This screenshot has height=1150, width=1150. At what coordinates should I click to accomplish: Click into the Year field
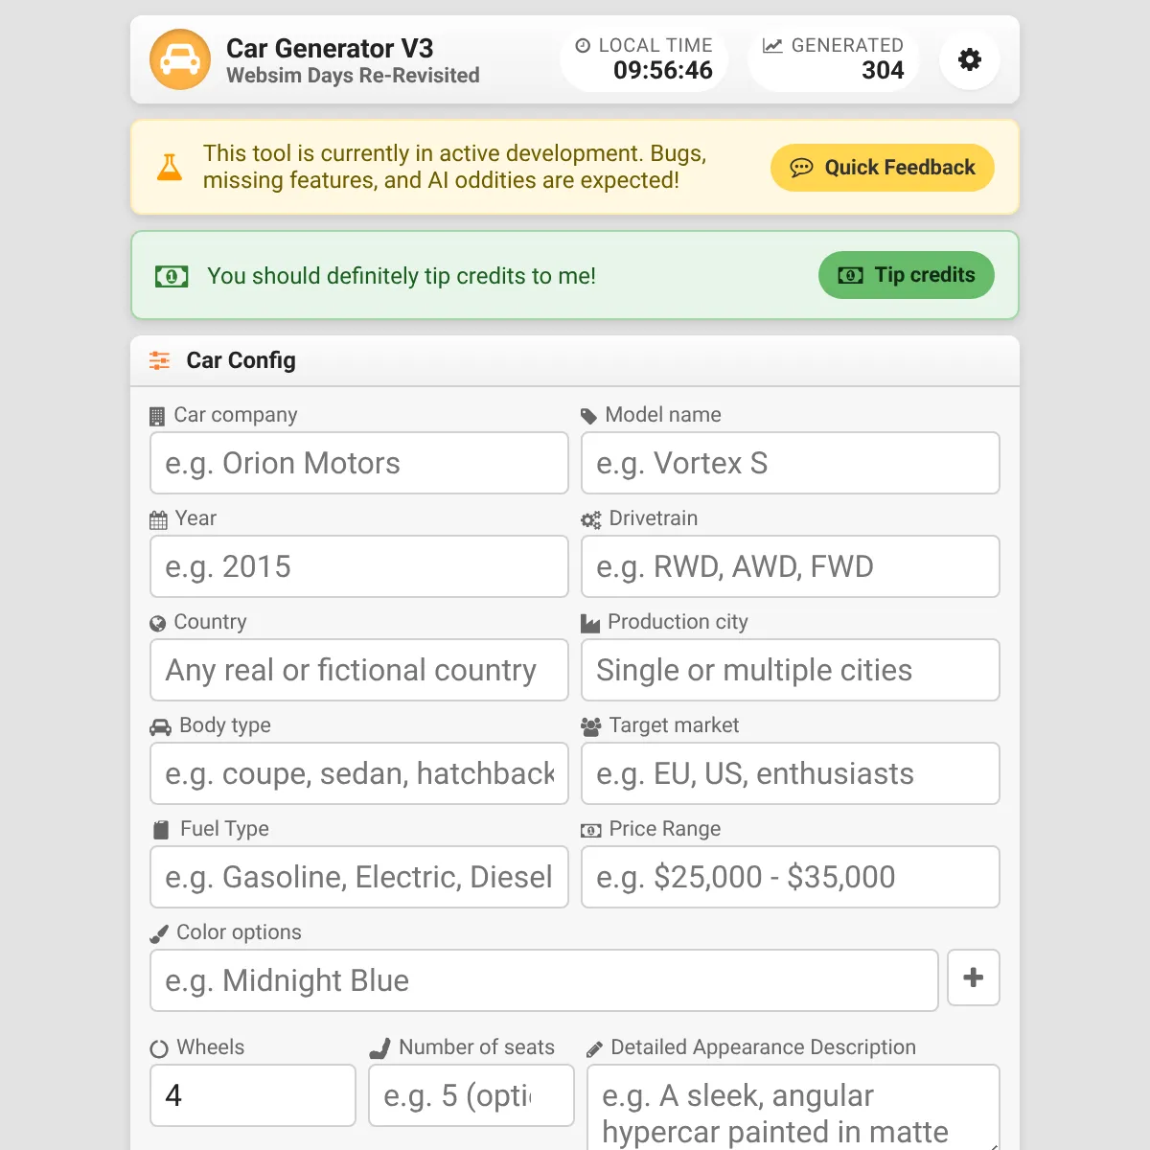click(x=359, y=566)
